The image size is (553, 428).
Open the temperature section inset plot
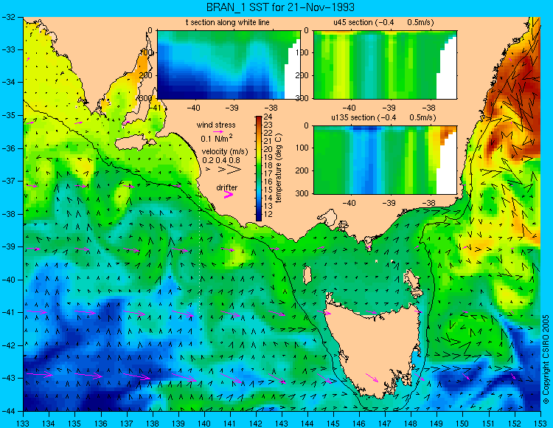coord(229,65)
